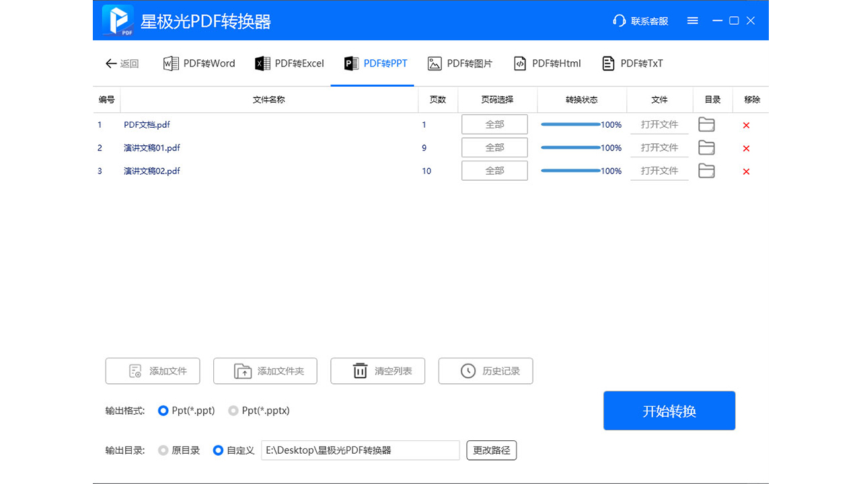This screenshot has width=861, height=484.
Task: Open 历史记录 conversion history
Action: coord(485,370)
